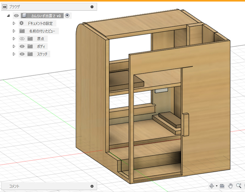
Task: Hide the スケッチ folder
Action: 22,54
